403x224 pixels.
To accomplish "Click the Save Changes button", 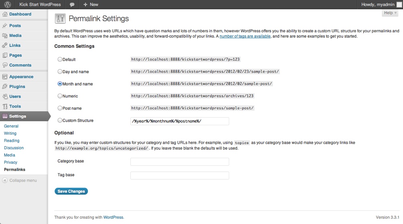I will tap(71, 191).
